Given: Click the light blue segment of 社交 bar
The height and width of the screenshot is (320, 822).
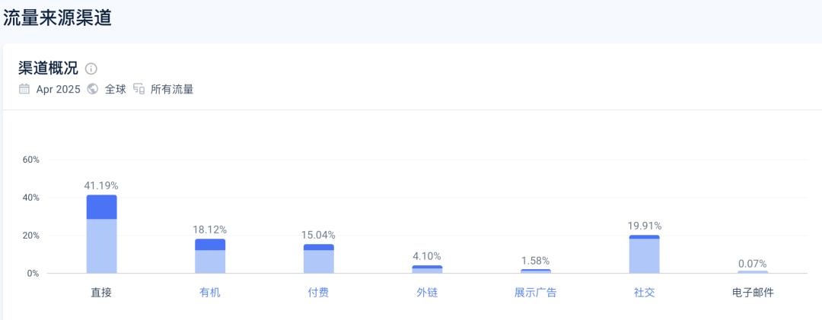Looking at the screenshot, I should [x=645, y=256].
